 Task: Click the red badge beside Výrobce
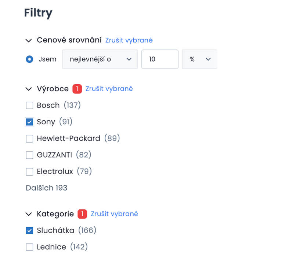point(77,89)
